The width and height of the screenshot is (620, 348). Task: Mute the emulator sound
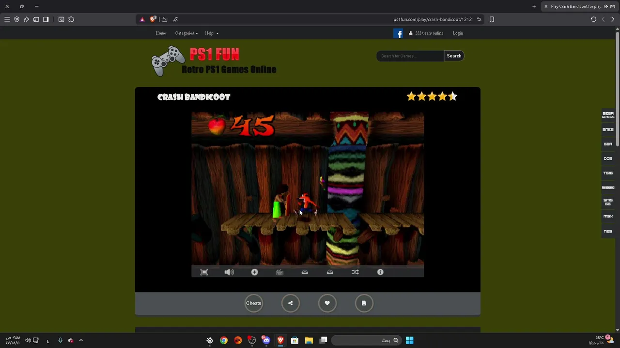coord(229,272)
